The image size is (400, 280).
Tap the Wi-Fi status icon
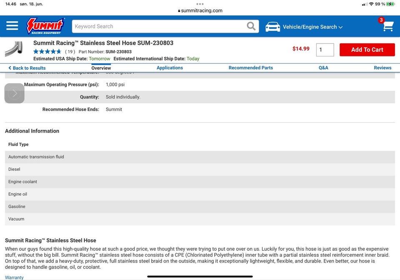371,4
